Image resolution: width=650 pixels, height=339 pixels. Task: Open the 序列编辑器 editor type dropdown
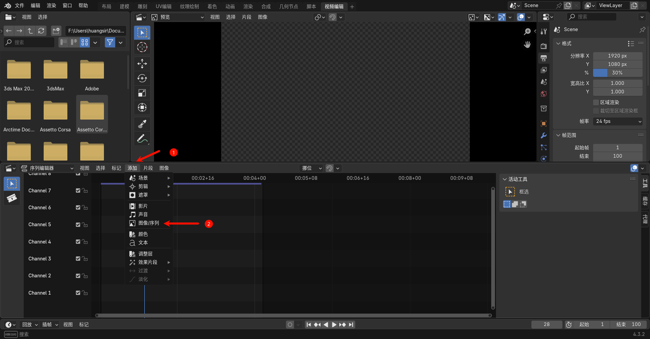tap(47, 168)
